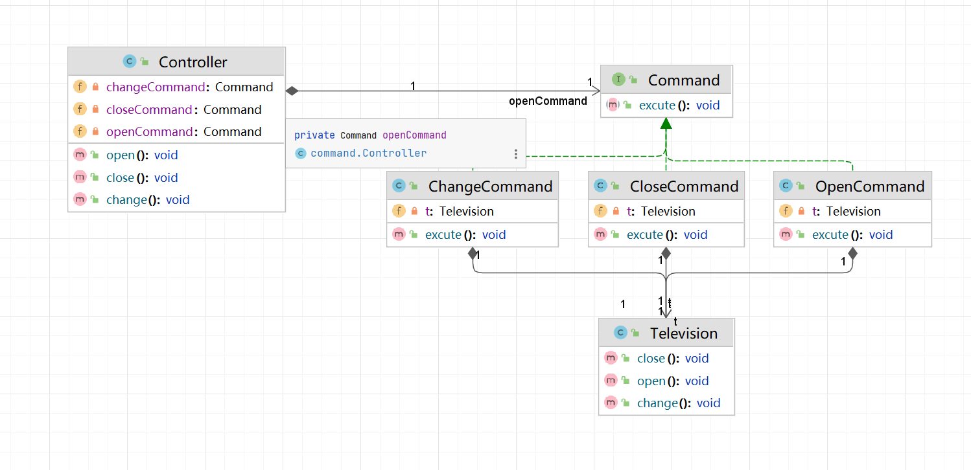Screen dimensions: 971x470
Task: Click the field icon beside t in ChangeCommand
Action: [397, 211]
